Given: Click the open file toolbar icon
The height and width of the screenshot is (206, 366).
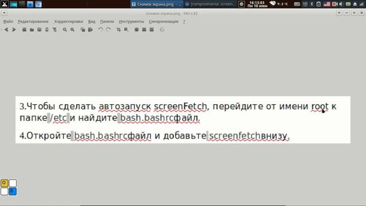Looking at the screenshot, I should 24,30.
